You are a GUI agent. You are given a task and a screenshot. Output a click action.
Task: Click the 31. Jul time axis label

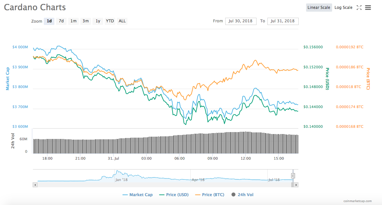pos(113,159)
